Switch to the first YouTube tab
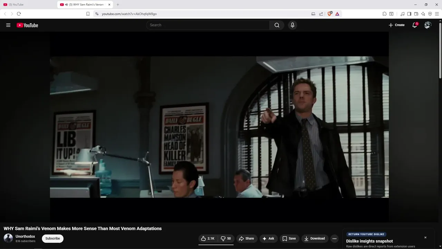The width and height of the screenshot is (442, 249). [28, 4]
